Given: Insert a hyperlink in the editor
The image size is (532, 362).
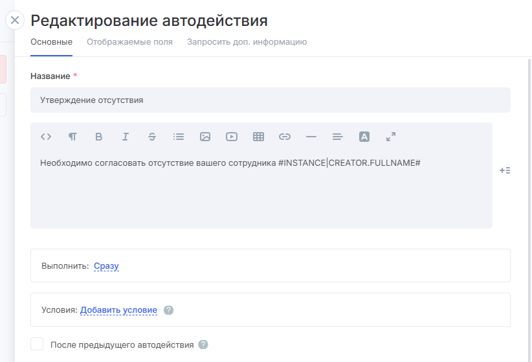Looking at the screenshot, I should [285, 137].
